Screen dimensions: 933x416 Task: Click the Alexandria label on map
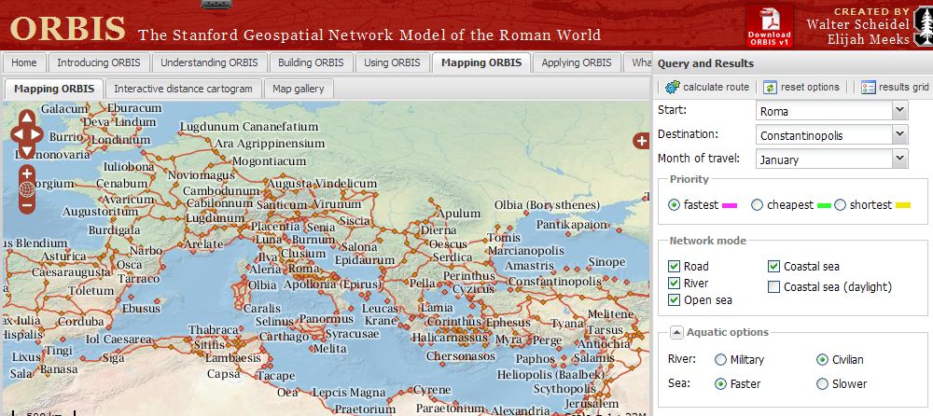[521, 410]
